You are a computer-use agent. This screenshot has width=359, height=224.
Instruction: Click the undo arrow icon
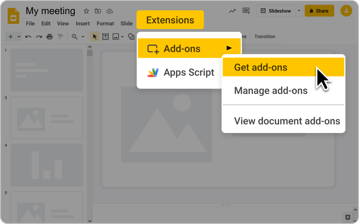pyautogui.click(x=29, y=37)
